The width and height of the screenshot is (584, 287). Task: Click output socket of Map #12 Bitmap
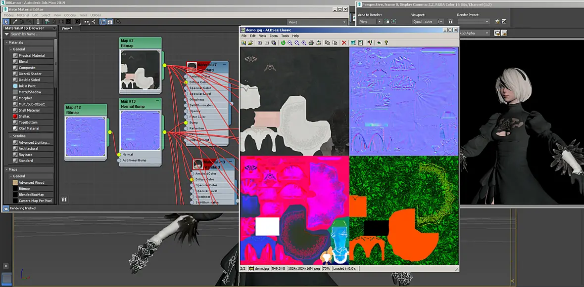coord(109,132)
